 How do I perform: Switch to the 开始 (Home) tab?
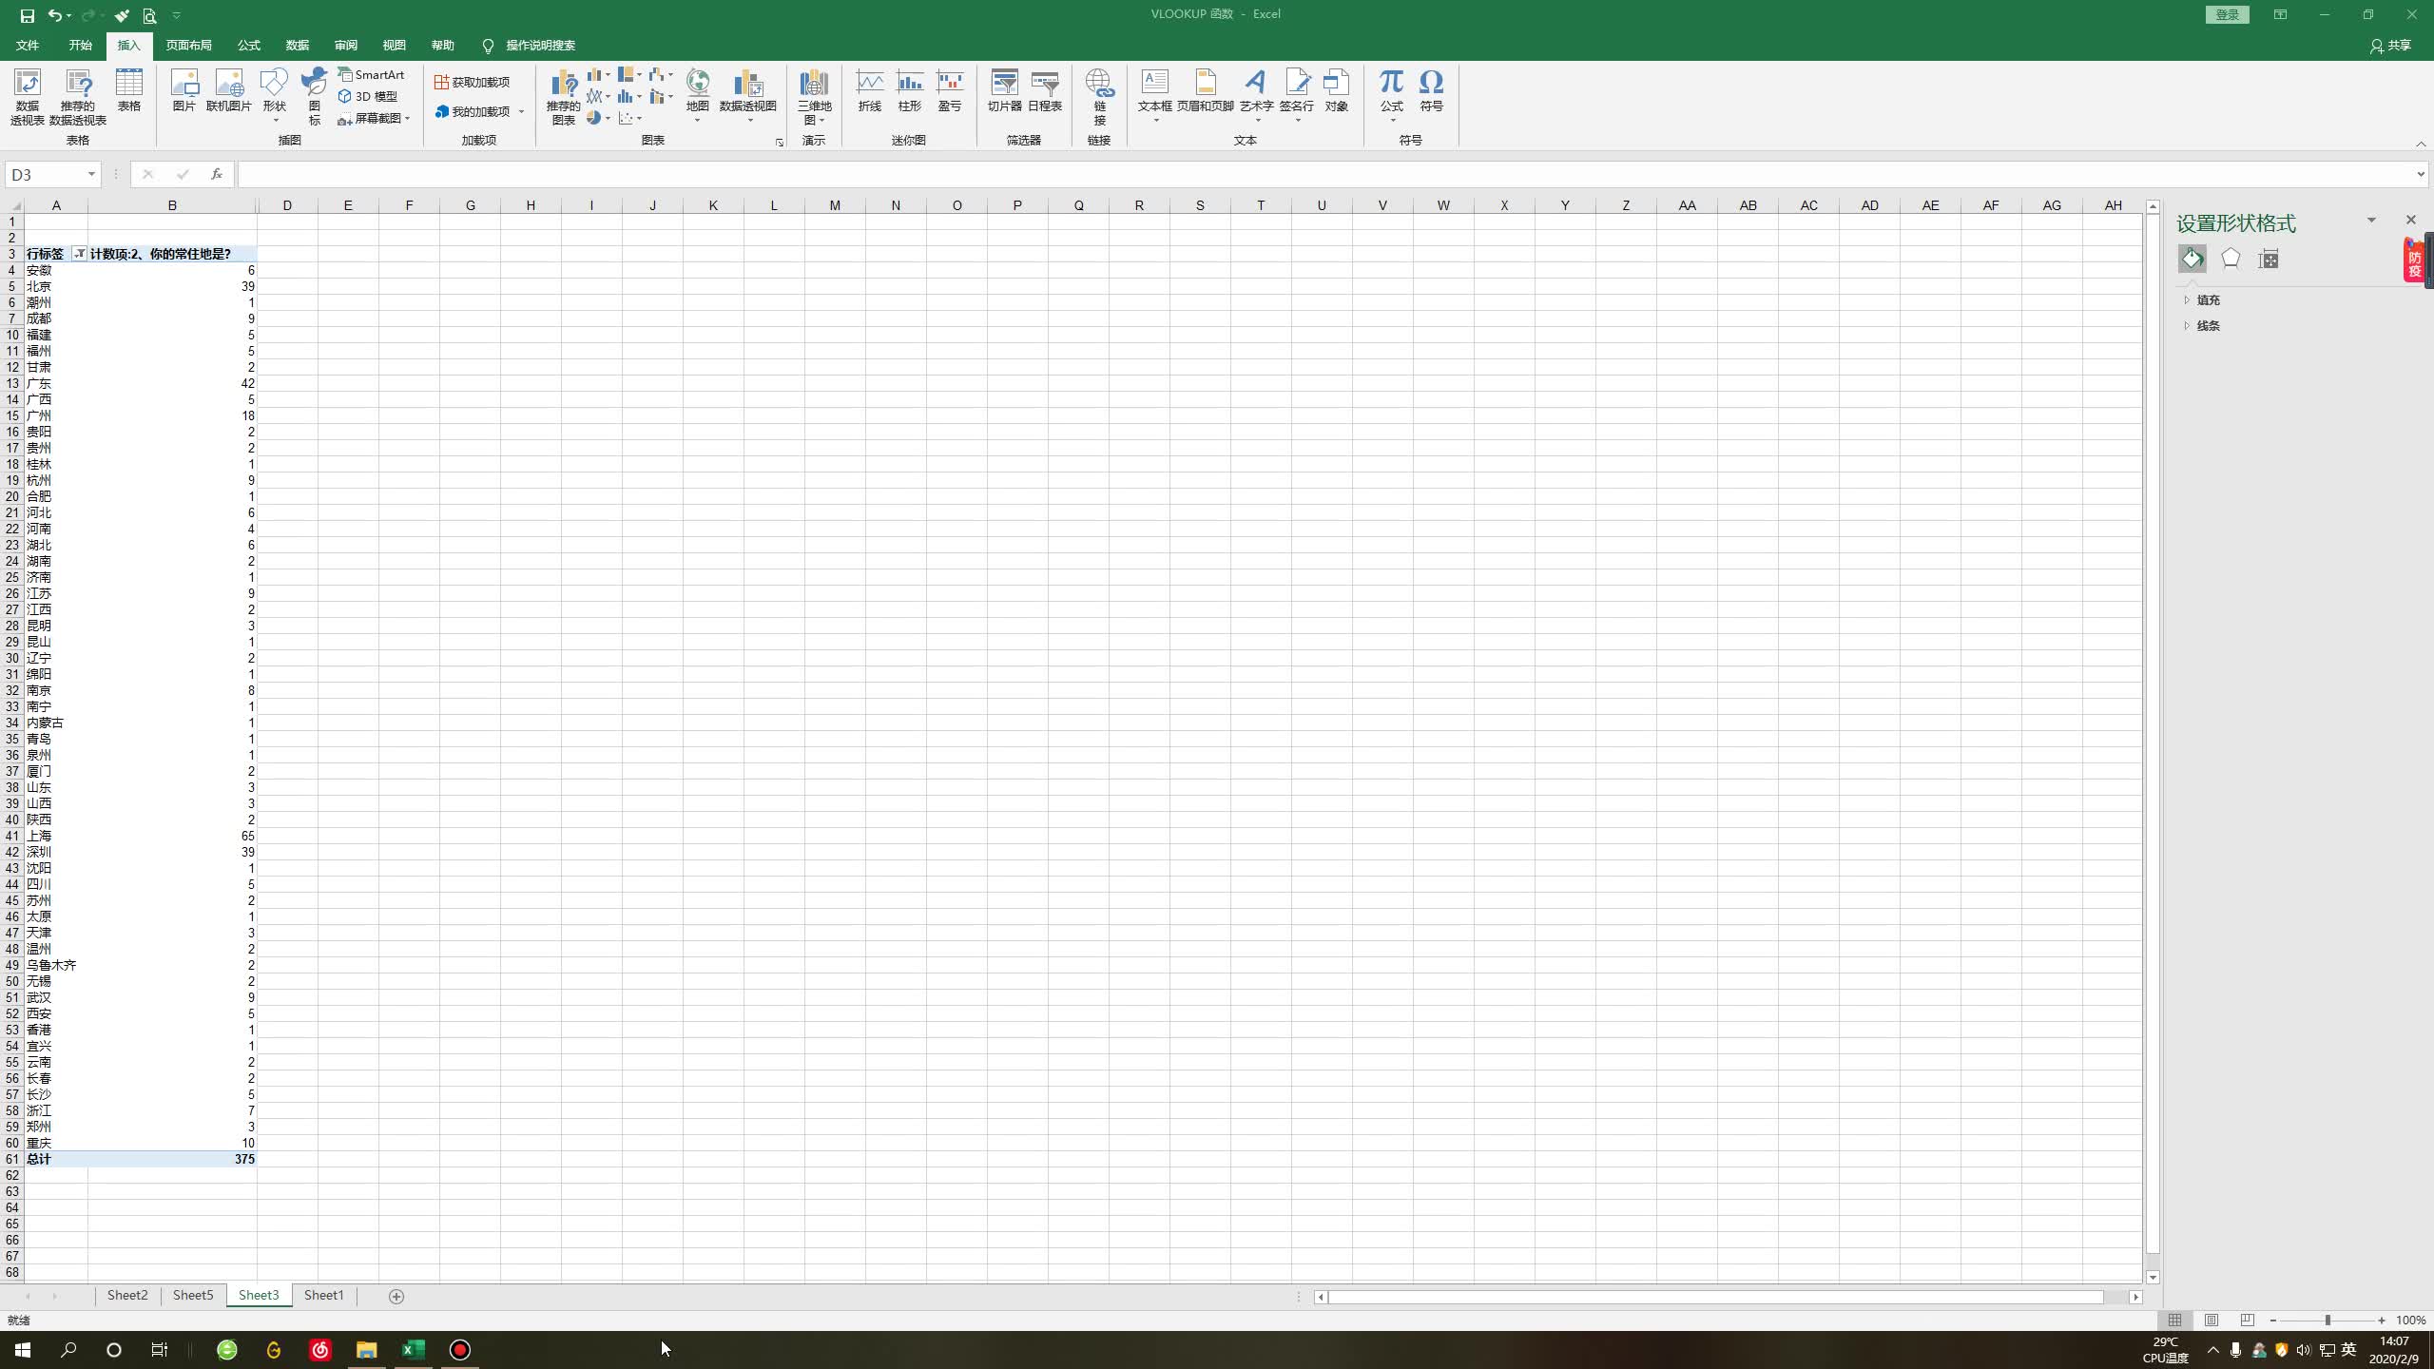[x=80, y=46]
